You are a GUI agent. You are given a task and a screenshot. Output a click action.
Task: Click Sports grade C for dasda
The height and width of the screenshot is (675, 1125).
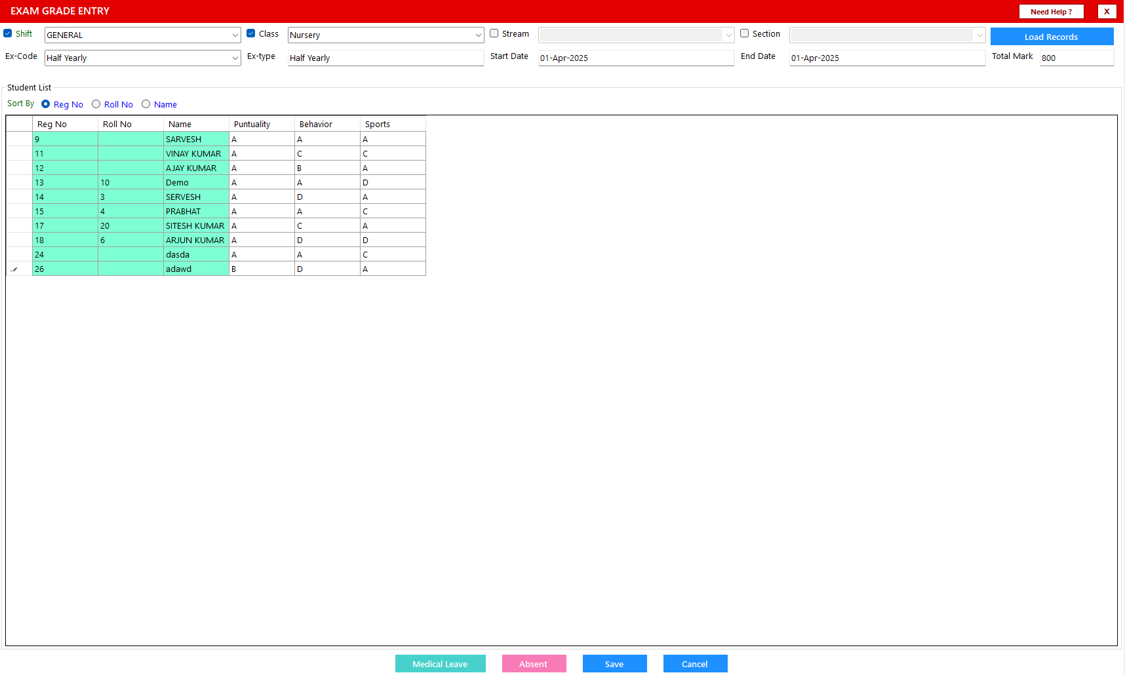pyautogui.click(x=393, y=254)
